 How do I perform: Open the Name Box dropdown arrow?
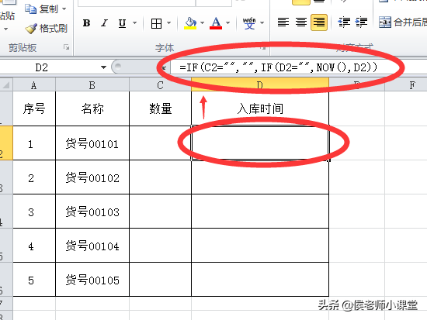(x=103, y=67)
